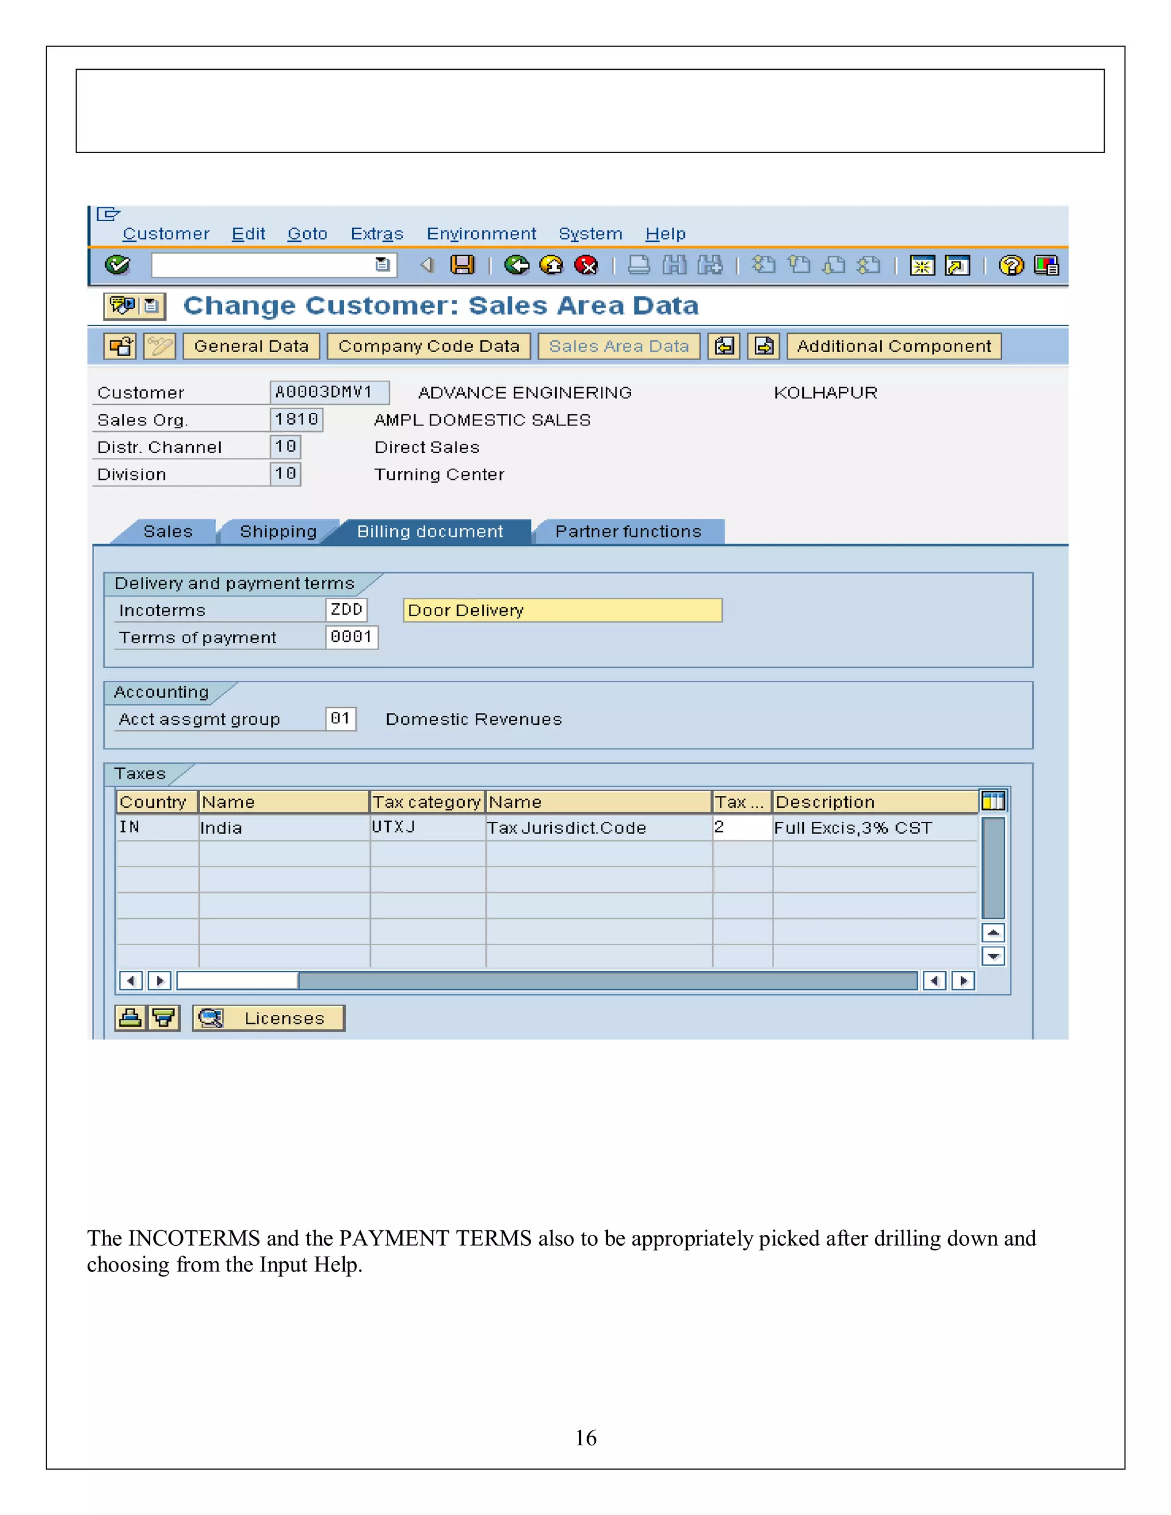Open the Partner functions tab
The image size is (1171, 1515).
click(628, 532)
